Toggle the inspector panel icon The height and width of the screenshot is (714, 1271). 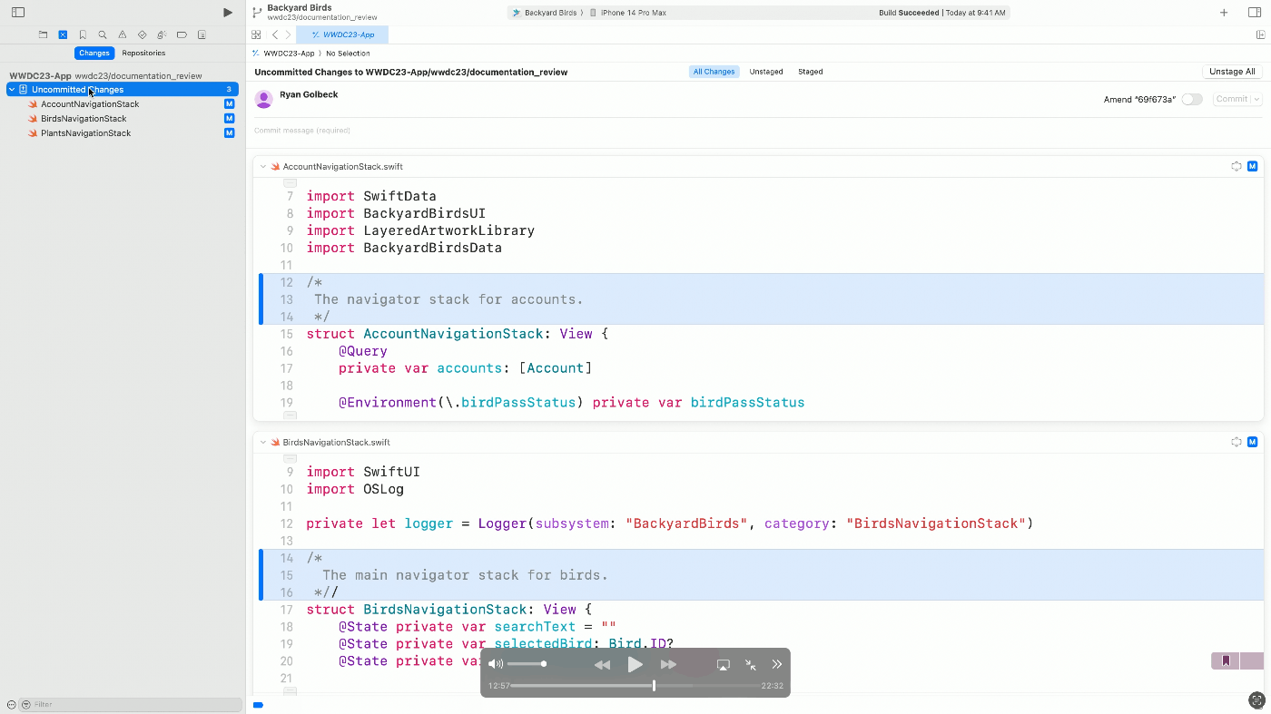tap(1255, 13)
